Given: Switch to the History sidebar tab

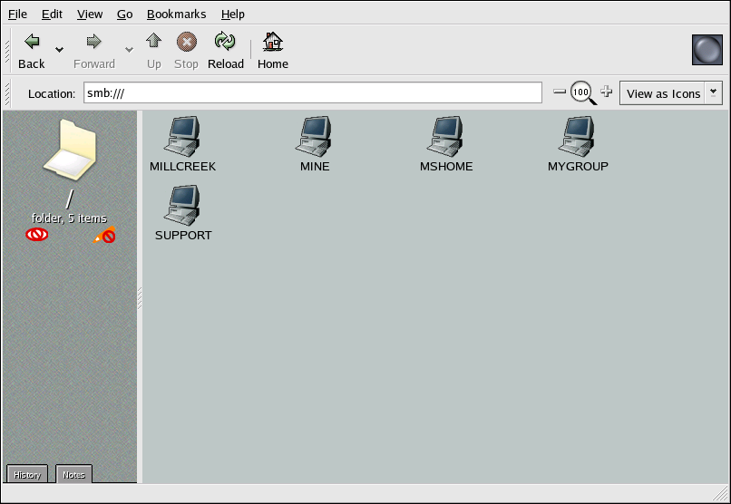Looking at the screenshot, I should [x=27, y=475].
